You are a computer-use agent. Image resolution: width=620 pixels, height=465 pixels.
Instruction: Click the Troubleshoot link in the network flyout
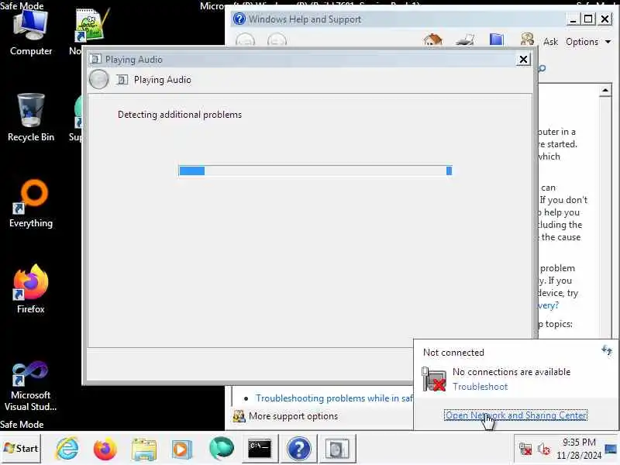(x=480, y=387)
